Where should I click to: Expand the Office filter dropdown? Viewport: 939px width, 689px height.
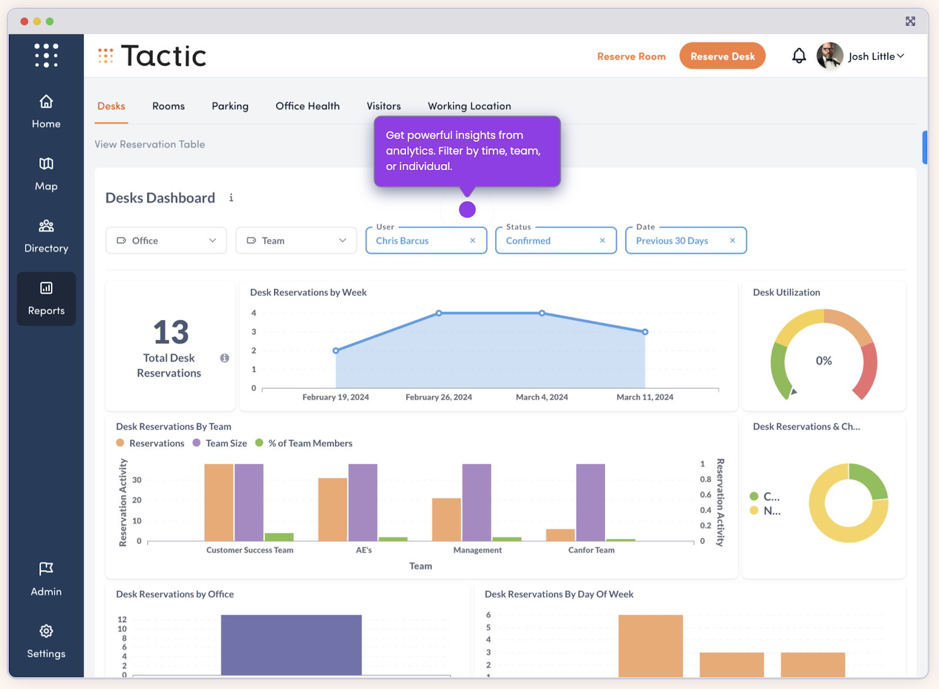166,240
